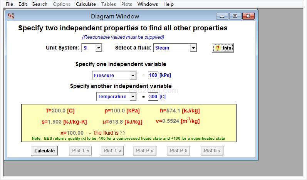Open the File menu
This screenshot has height=180, width=307.
[x=9, y=4]
